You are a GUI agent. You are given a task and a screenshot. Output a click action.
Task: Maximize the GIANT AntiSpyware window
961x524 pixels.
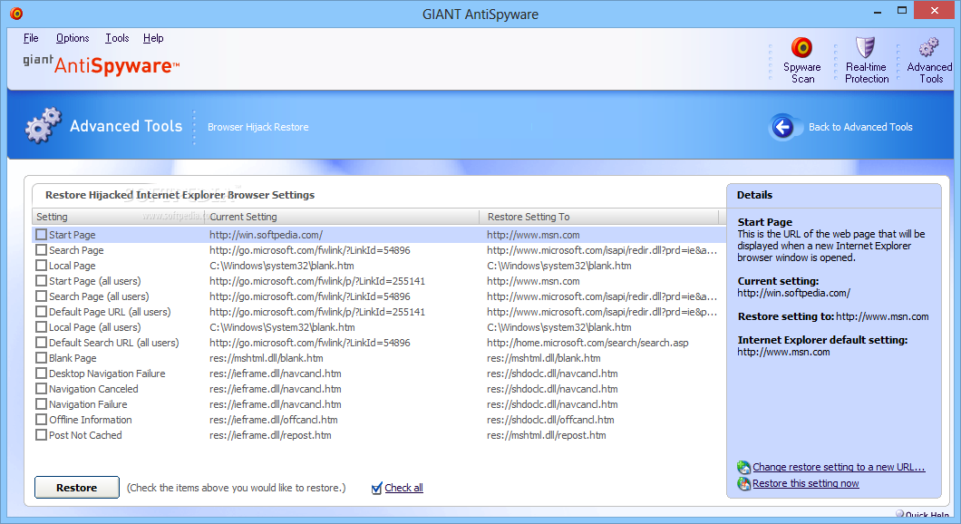pos(902,10)
